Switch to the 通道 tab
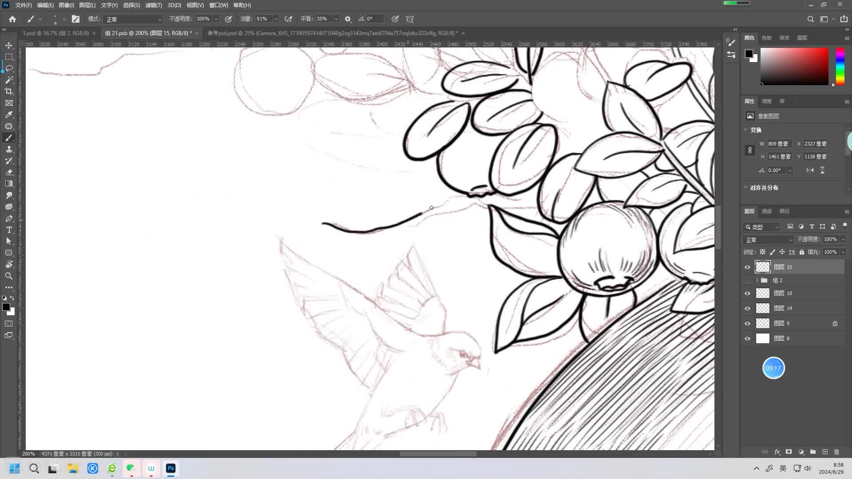Viewport: 852px width, 479px height. point(767,211)
